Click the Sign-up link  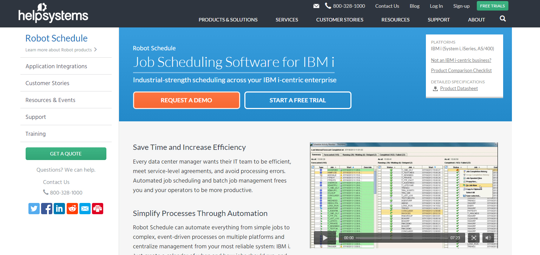pos(461,6)
